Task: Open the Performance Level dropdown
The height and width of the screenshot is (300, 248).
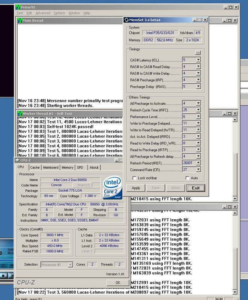Action: [x=198, y=117]
